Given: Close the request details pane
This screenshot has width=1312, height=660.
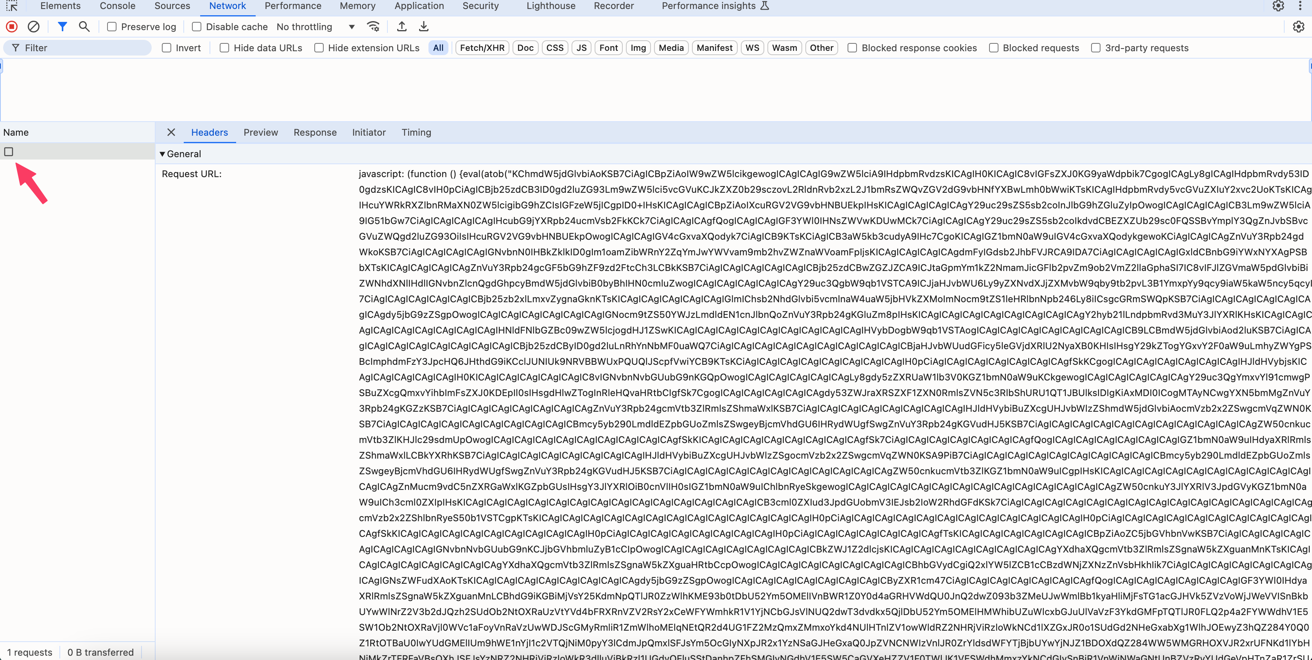Looking at the screenshot, I should click(x=171, y=133).
